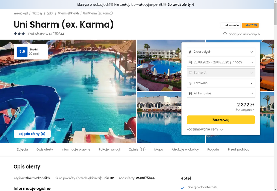Open Zdjęcia oferty (8) photo gallery
The image size is (277, 191).
tap(32, 134)
